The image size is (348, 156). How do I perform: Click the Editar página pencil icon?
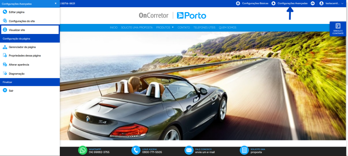[x=5, y=12]
